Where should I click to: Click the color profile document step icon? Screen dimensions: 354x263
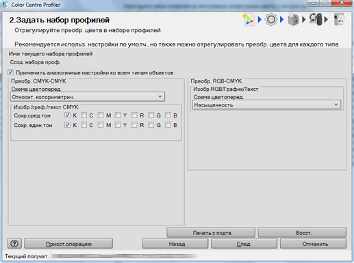(x=249, y=20)
